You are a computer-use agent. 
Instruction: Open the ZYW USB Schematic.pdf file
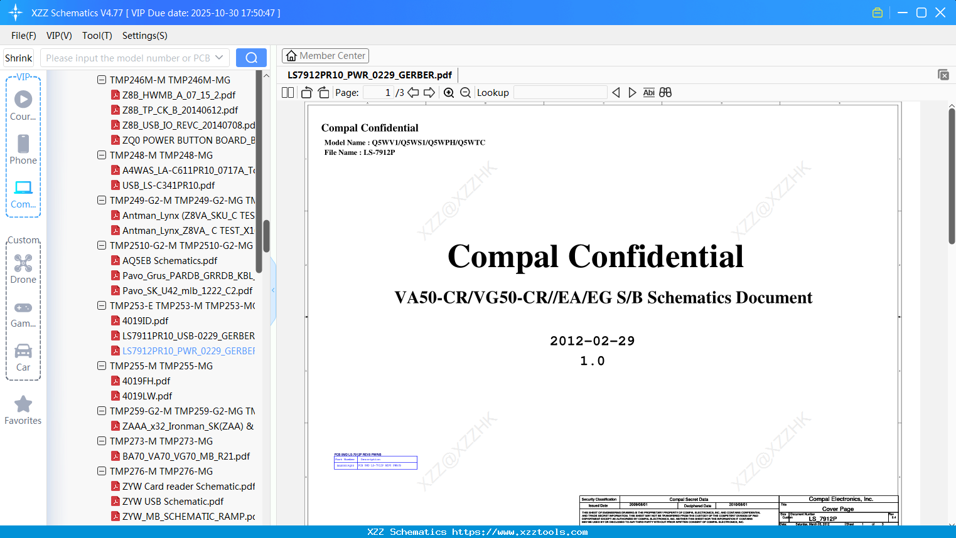168,502
